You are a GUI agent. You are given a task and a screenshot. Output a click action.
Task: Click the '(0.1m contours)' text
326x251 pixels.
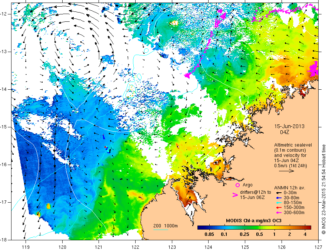(x=290, y=150)
